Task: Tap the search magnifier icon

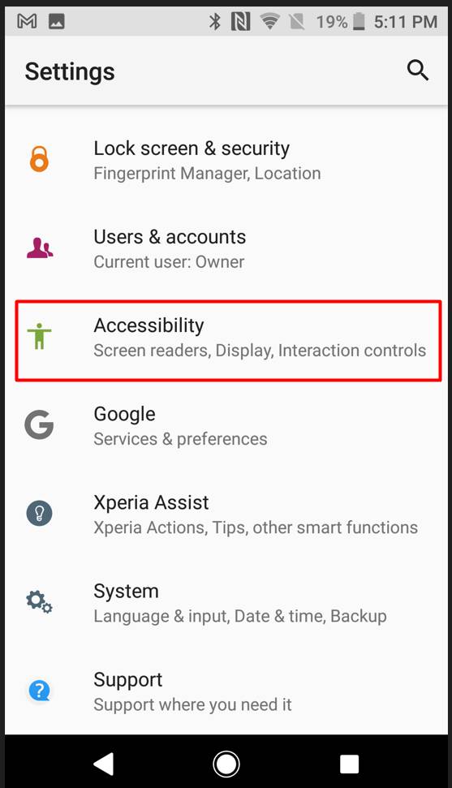Action: [418, 71]
